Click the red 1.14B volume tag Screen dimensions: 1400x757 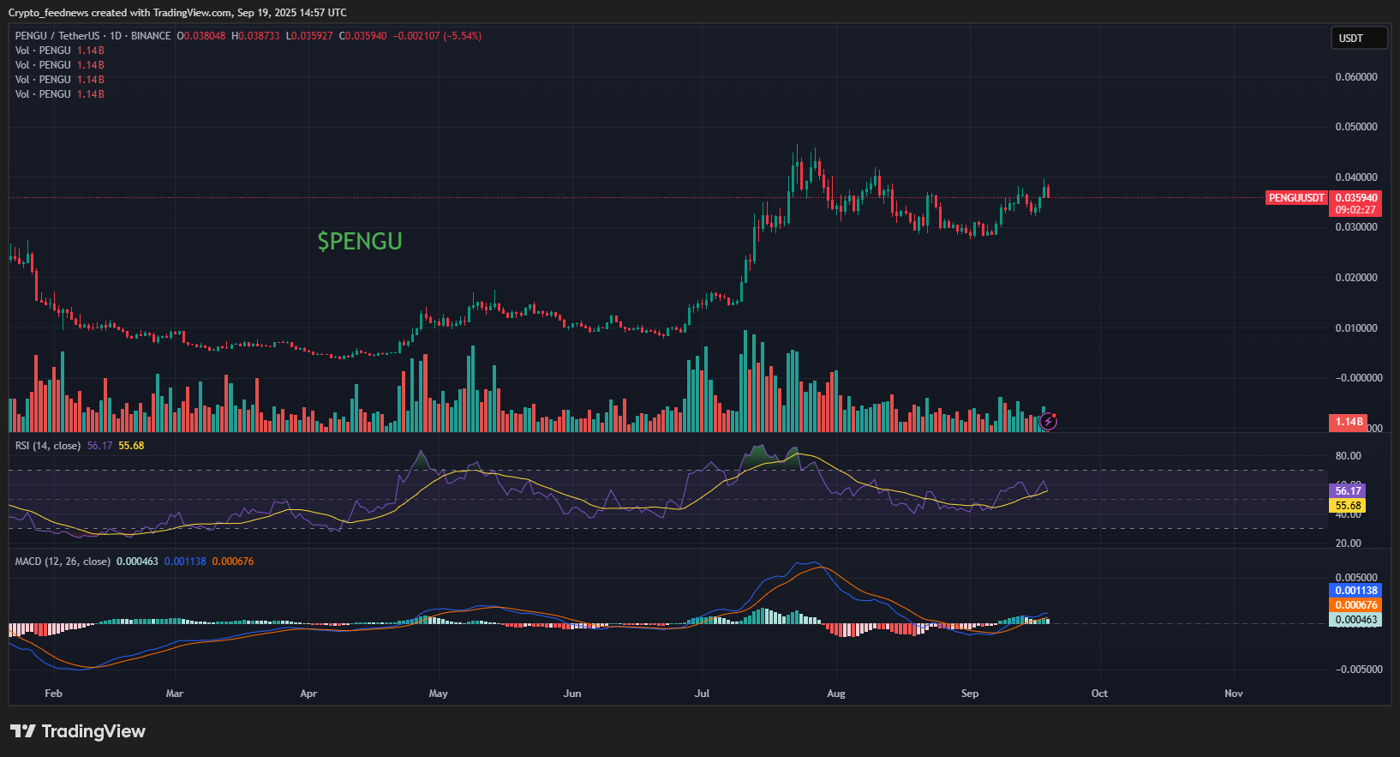coord(1349,422)
